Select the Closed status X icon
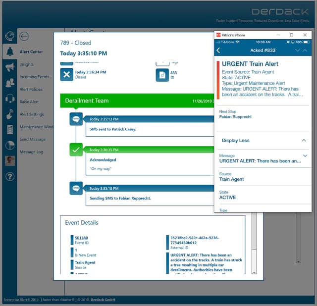This screenshot has height=306, width=317. 66,75
